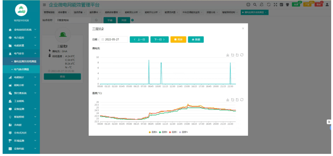Toggle the hamburger sidebar menu icon

coord(44,5)
